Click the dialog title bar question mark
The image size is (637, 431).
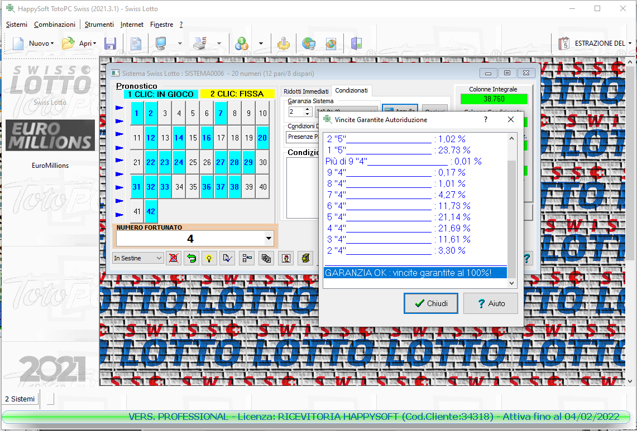click(486, 119)
